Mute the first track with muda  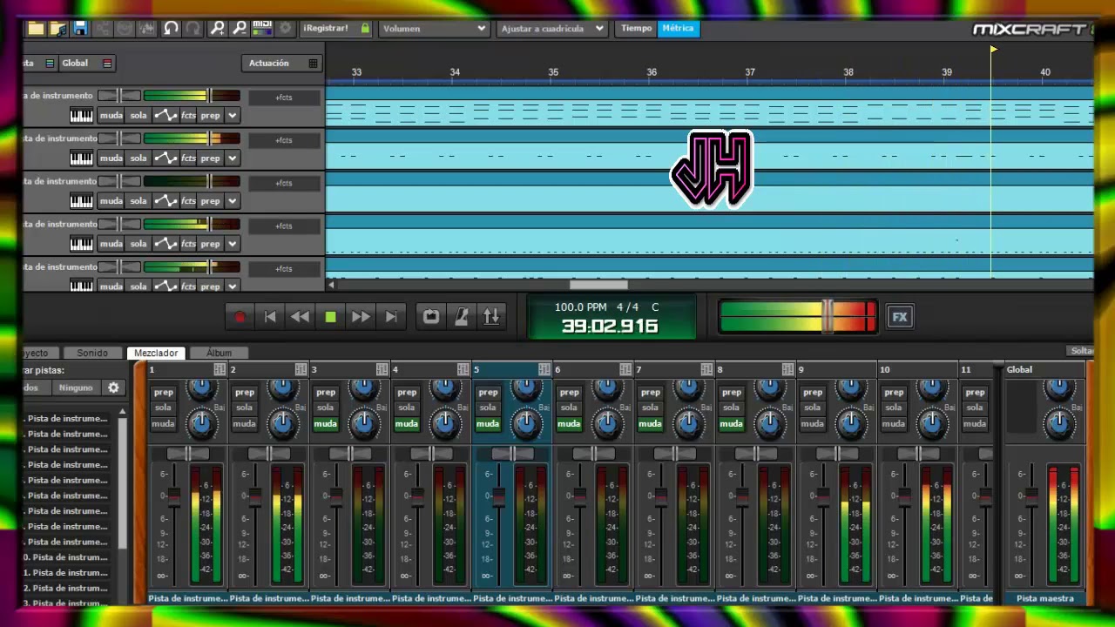[x=111, y=115]
